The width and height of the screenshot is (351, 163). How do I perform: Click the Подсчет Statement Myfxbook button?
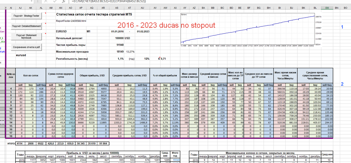tap(26, 37)
